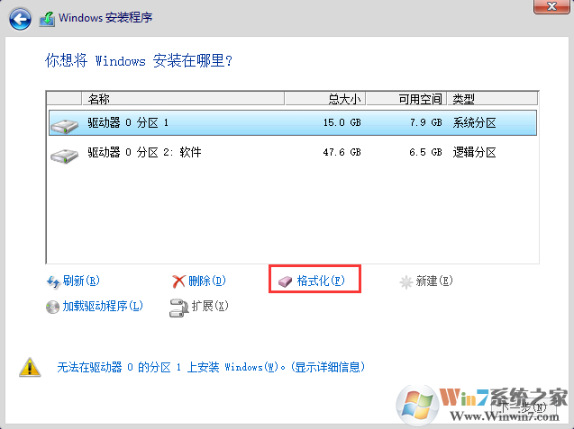574x429 pixels.
Task: Click the 格式化 eraser icon
Action: (286, 282)
